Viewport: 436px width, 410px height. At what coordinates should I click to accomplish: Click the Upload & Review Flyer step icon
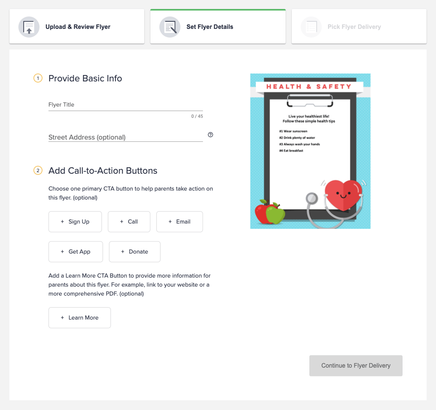click(29, 27)
